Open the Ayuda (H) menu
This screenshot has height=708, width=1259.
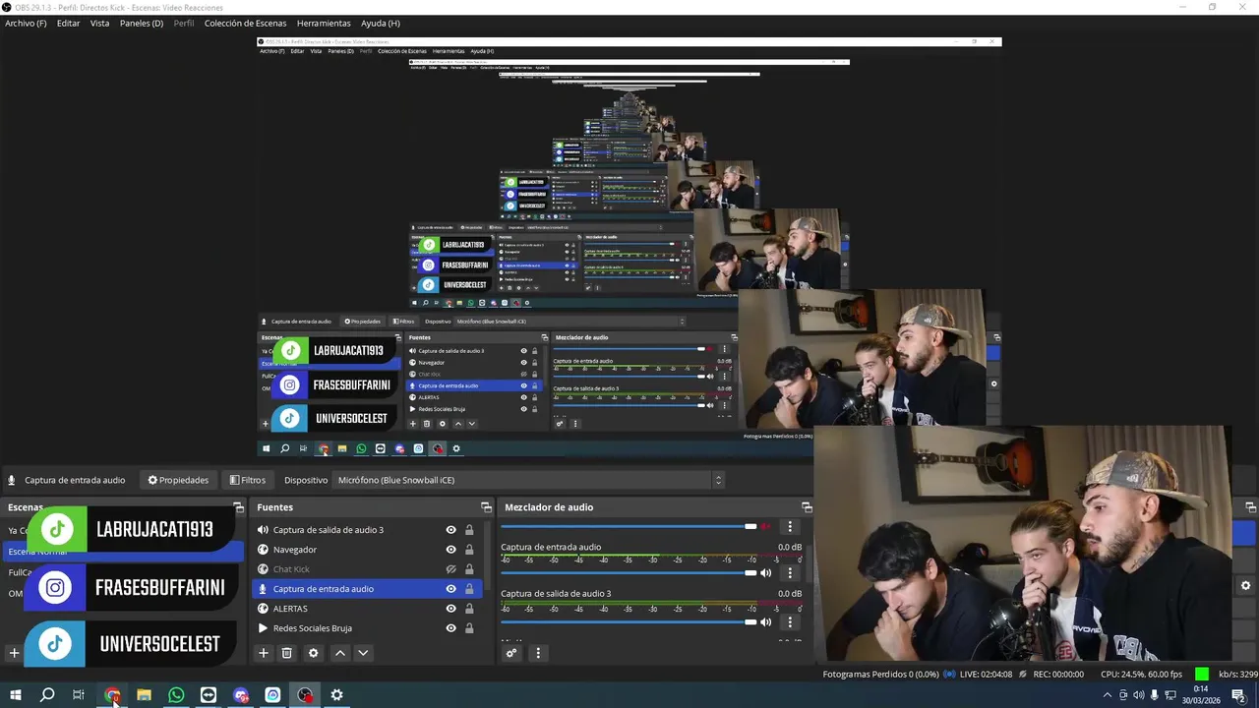(380, 23)
